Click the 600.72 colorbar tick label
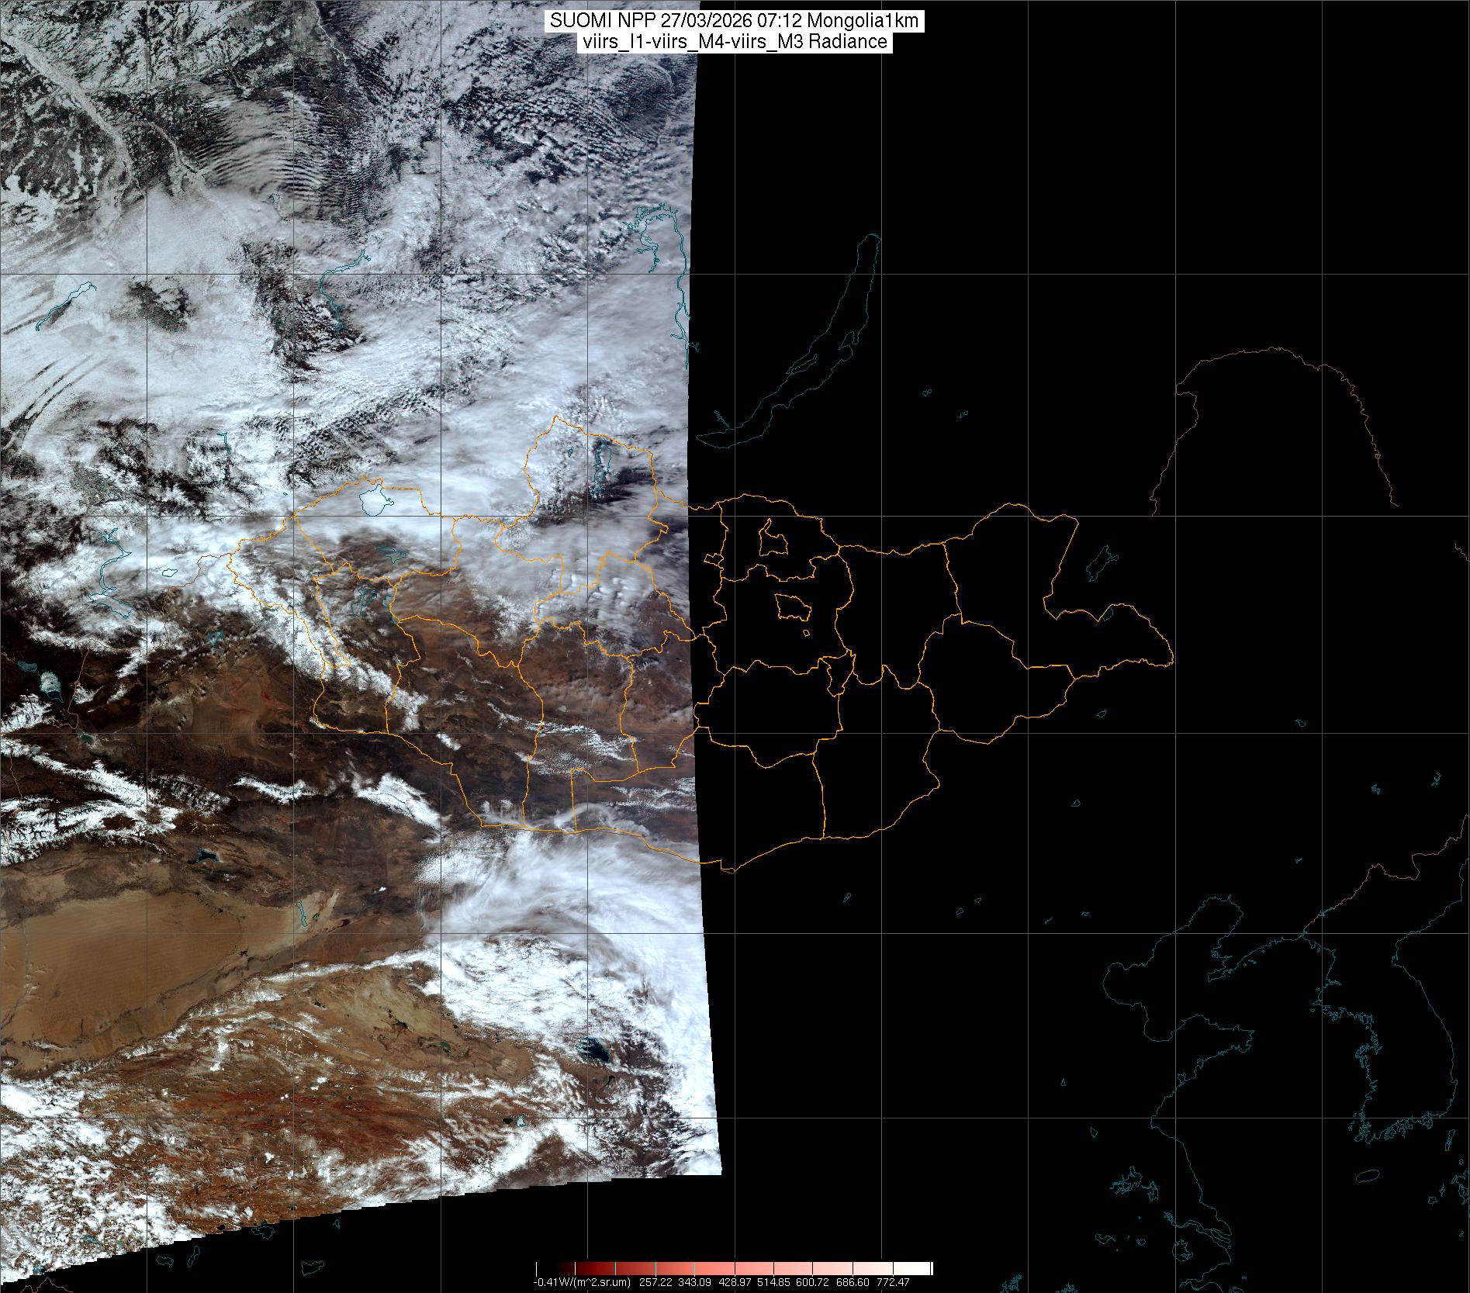This screenshot has width=1470, height=1293. tap(812, 1282)
